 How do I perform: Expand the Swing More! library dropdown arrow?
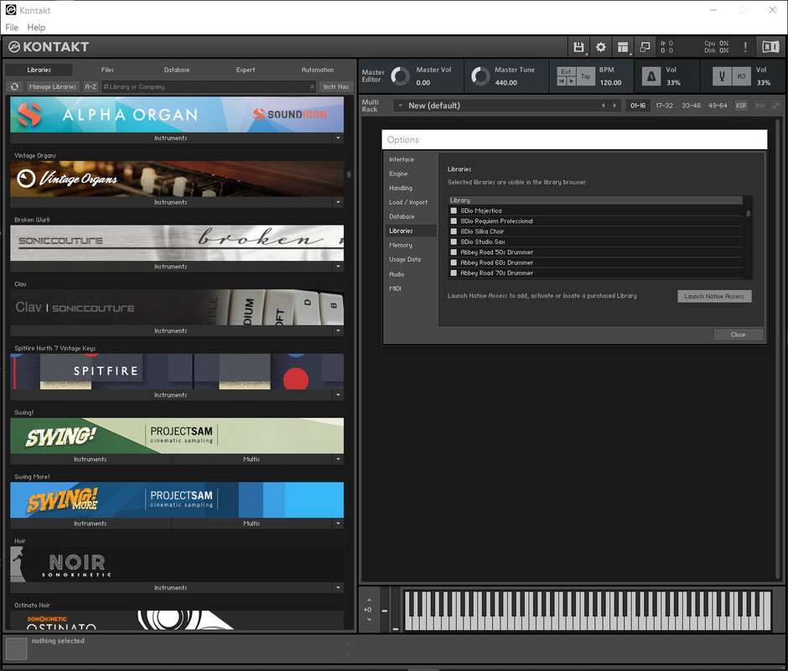click(338, 523)
